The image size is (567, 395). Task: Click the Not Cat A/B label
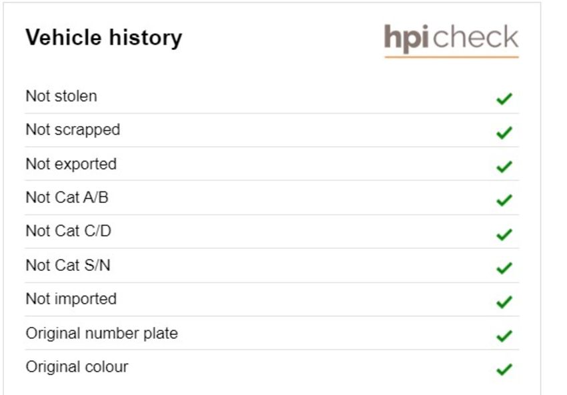click(67, 197)
